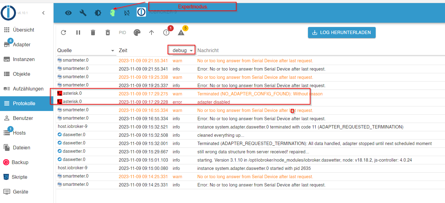The width and height of the screenshot is (445, 203).
Task: Open the color palette icon
Action: 137,33
